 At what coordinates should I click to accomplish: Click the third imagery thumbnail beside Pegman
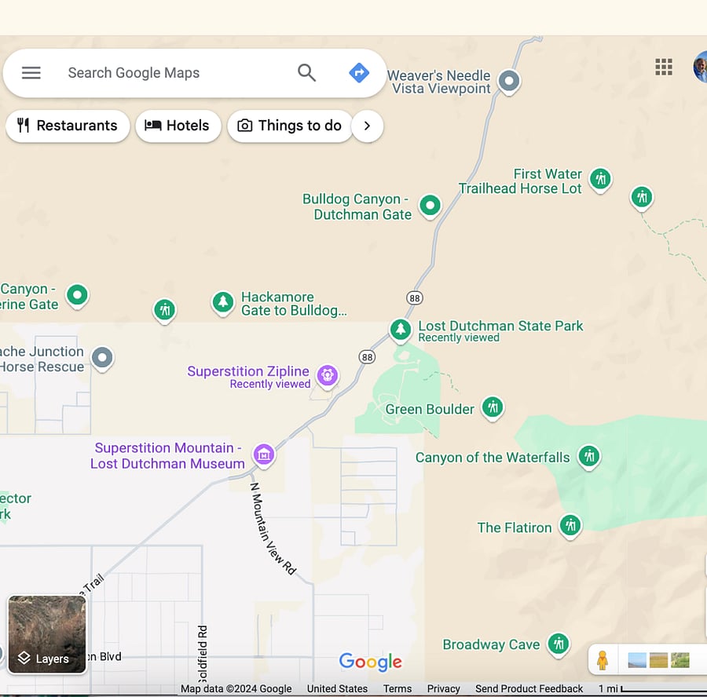(680, 660)
